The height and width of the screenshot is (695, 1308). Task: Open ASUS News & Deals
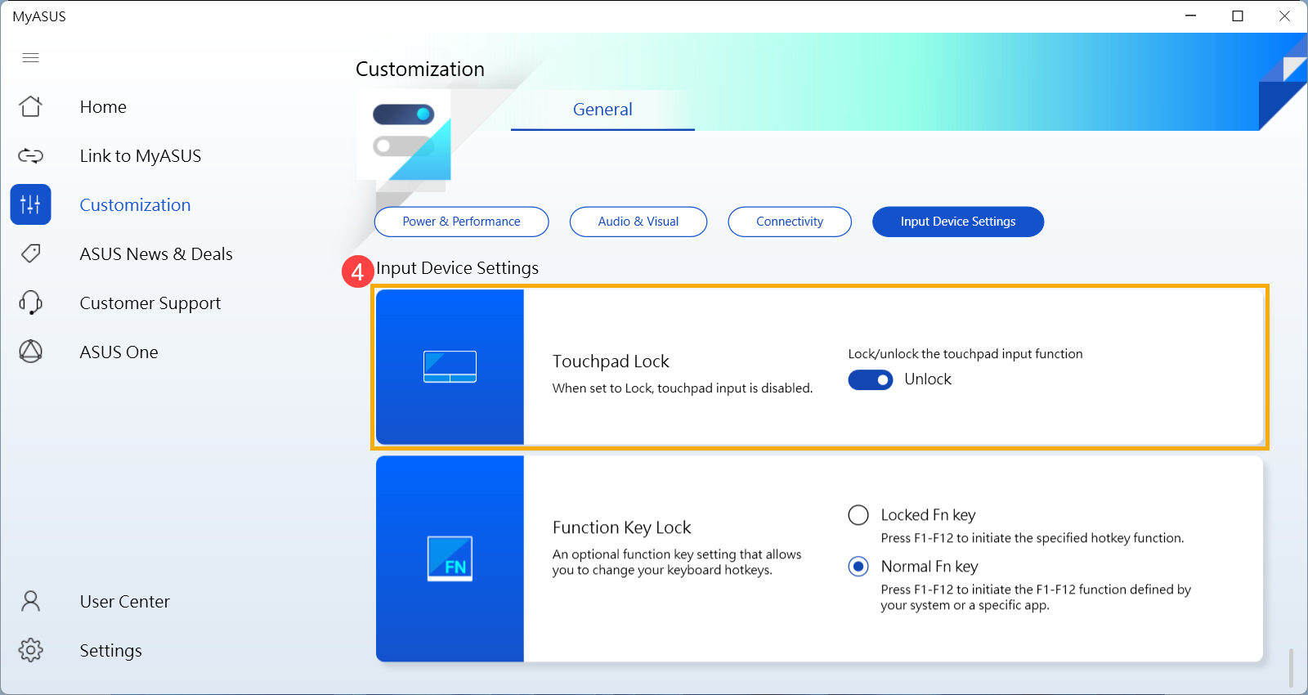[156, 254]
